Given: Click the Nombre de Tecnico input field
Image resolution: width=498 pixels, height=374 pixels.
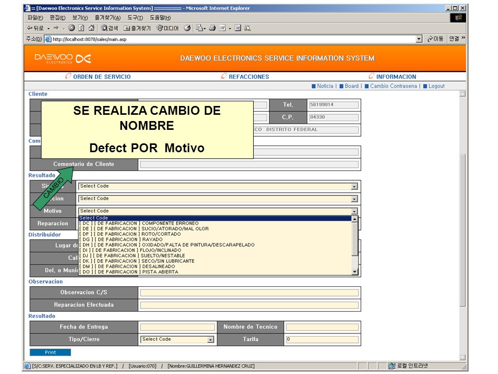Looking at the screenshot, I should (322, 327).
